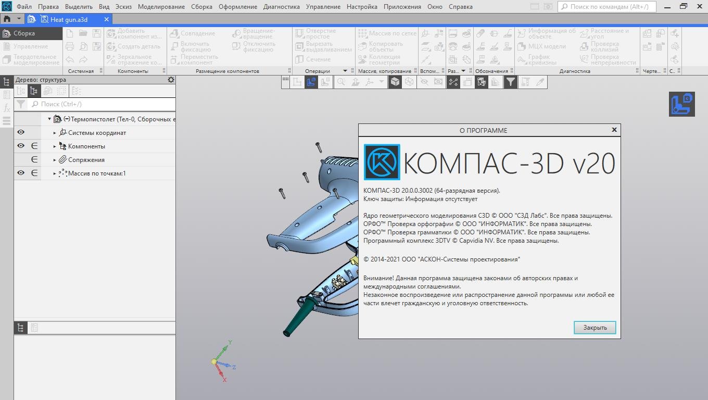Open the Справка menu
The image size is (708, 400).
(x=460, y=7)
